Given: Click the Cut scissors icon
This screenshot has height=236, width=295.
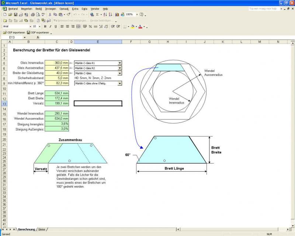Looking at the screenshot, I should (49, 14).
